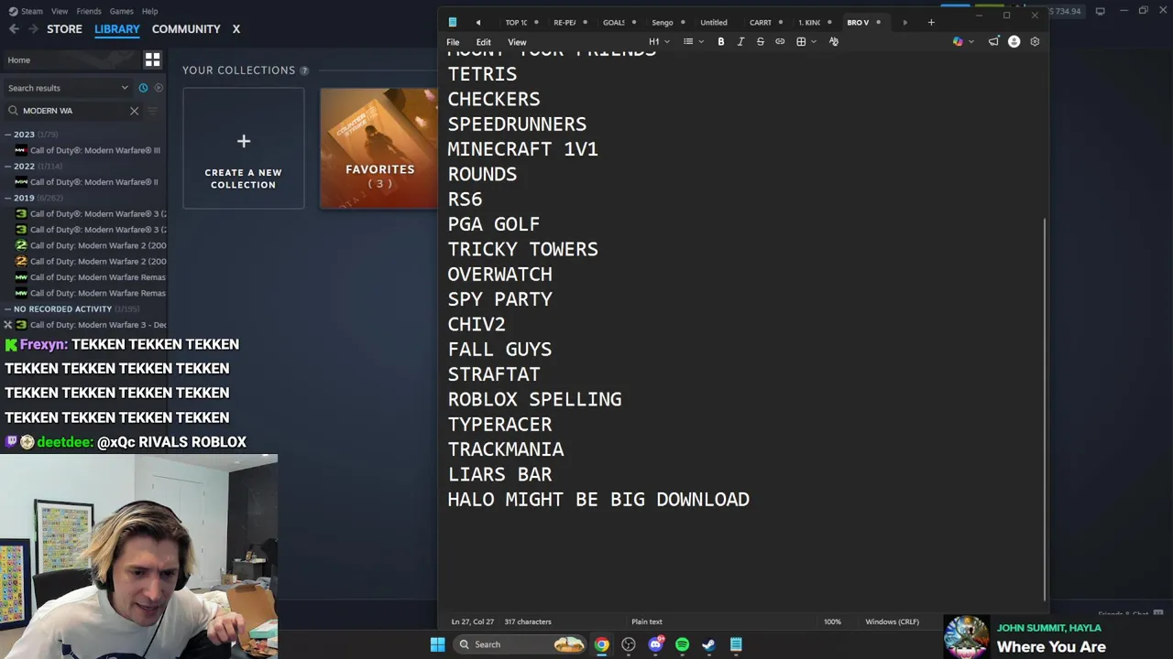Open Spotify from the taskbar
Image resolution: width=1173 pixels, height=659 pixels.
(682, 644)
